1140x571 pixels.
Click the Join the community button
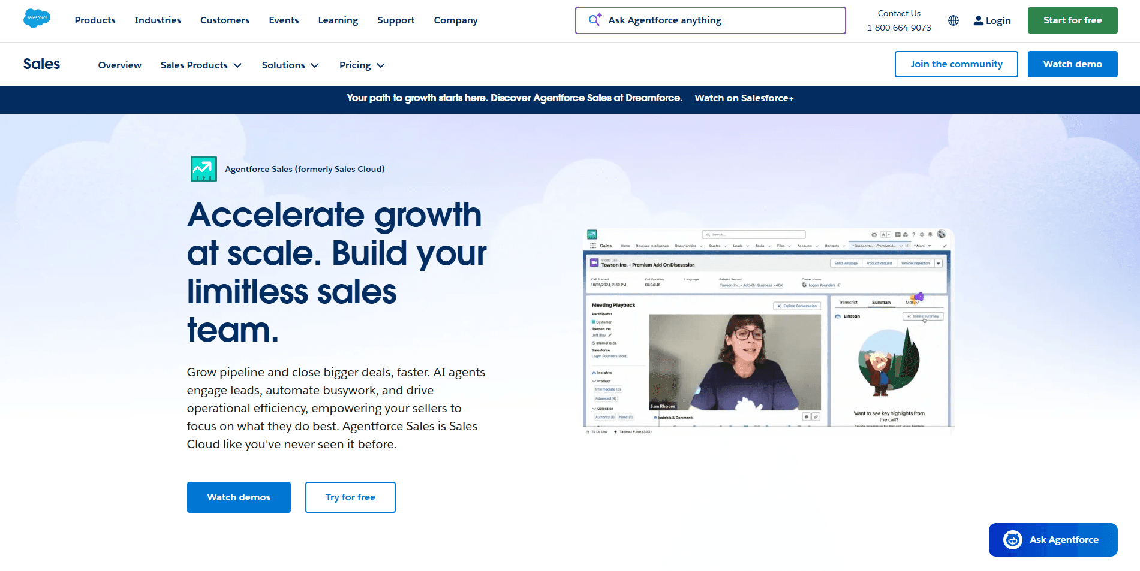(956, 64)
